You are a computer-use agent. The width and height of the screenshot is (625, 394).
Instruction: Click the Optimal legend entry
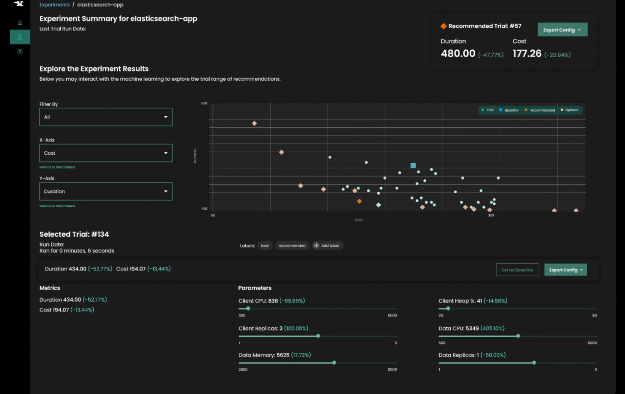tap(569, 110)
